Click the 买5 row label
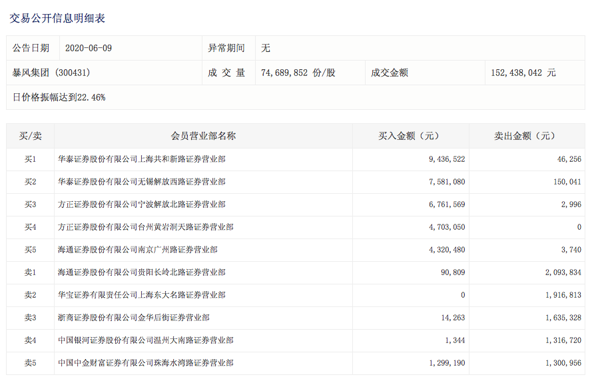The image size is (592, 381). (x=30, y=250)
